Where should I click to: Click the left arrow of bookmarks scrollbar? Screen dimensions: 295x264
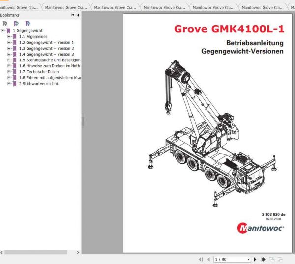tap(1, 252)
